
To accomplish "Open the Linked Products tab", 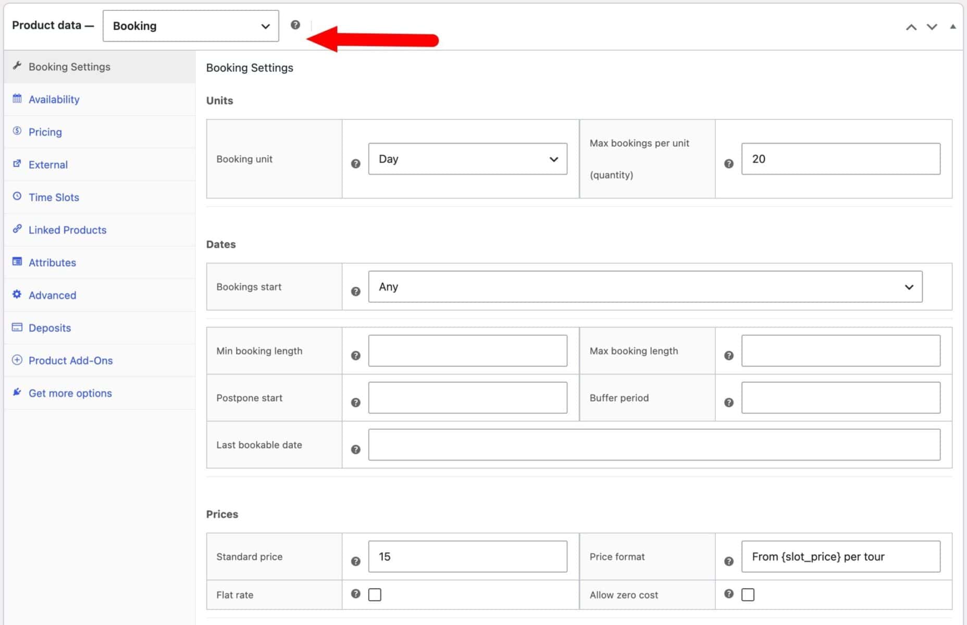I will tap(100, 230).
